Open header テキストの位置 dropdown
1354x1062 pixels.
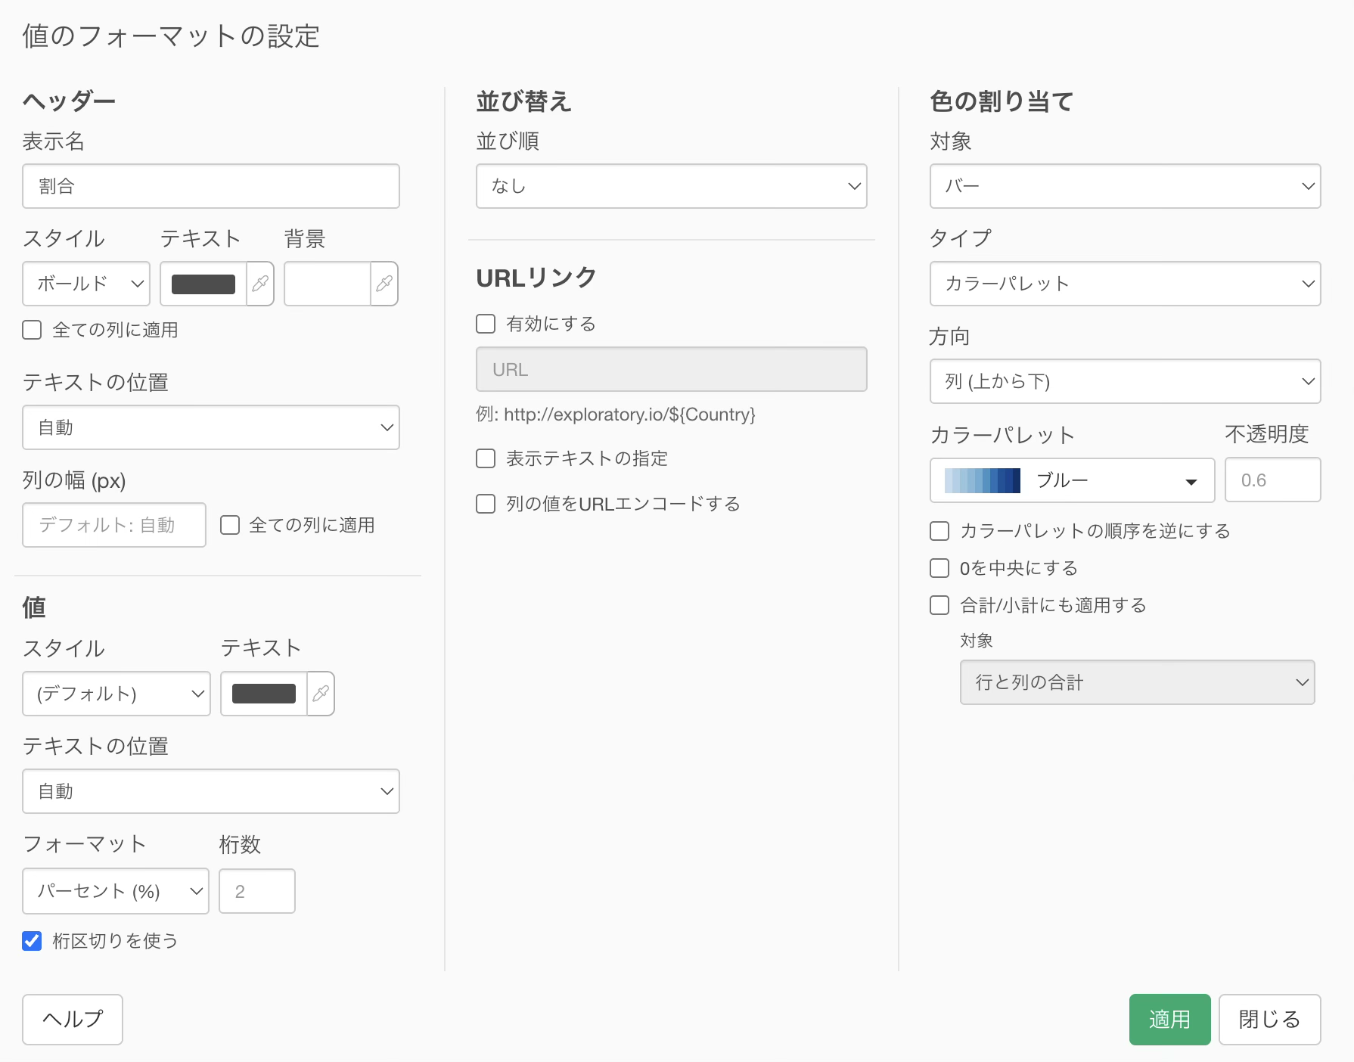point(211,427)
